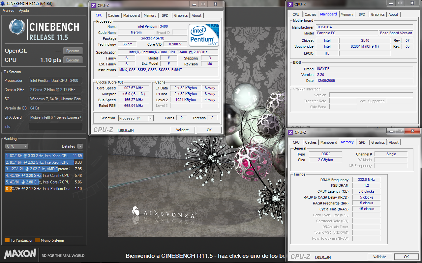Switch to Mainboard tab in Memory window
The height and width of the screenshot is (263, 422).
[x=329, y=142]
